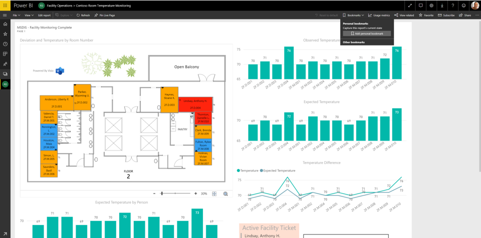Click Facility Operations breadcrumb link
Viewport: 481px width, 238px height.
point(59,5)
